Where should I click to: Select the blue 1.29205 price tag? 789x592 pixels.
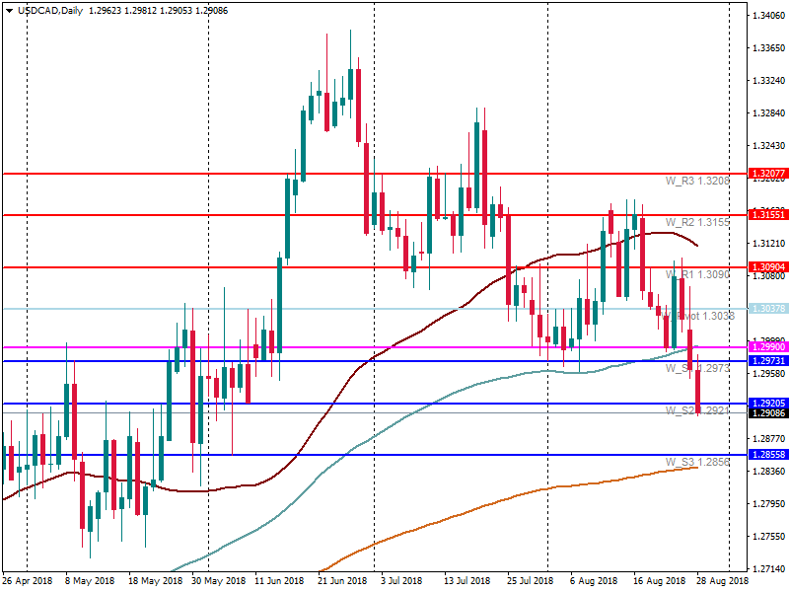click(x=767, y=404)
